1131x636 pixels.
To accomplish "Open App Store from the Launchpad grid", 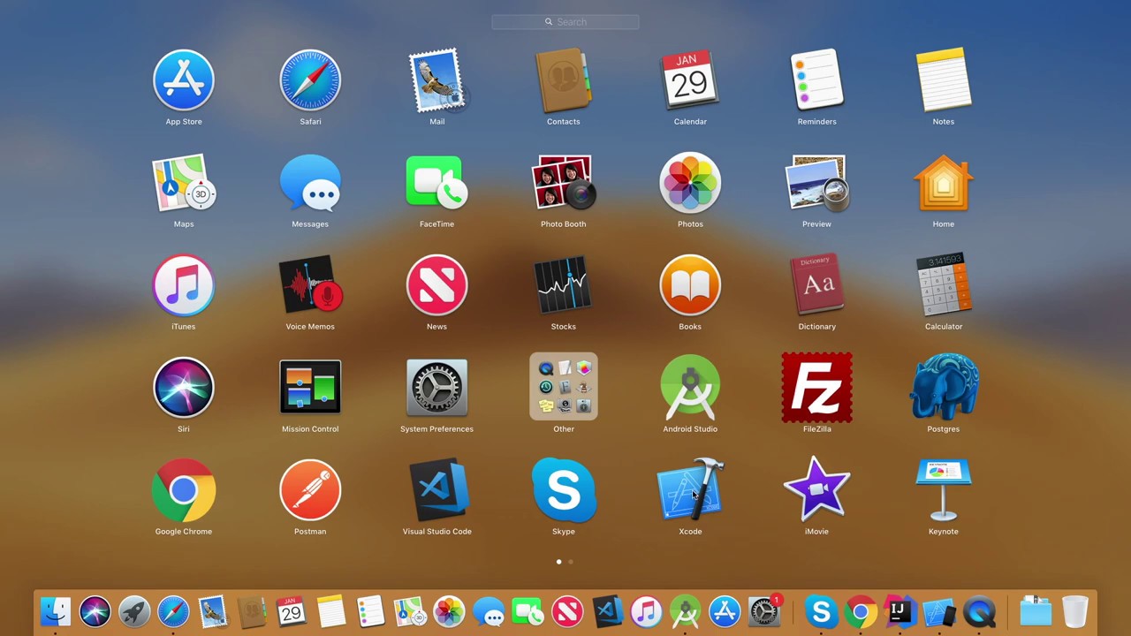I will (184, 81).
